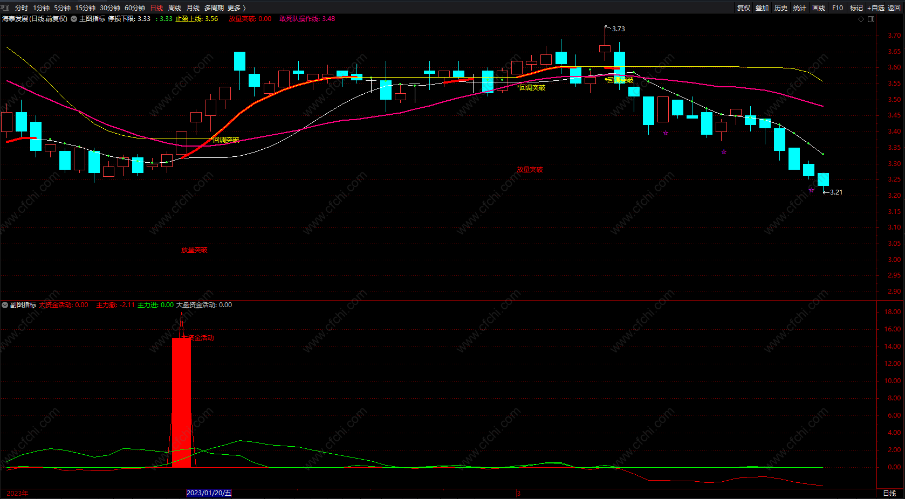The height and width of the screenshot is (499, 905).
Task: Click the 大资金活动: 0.00 sub-indicator label
Action: point(64,305)
